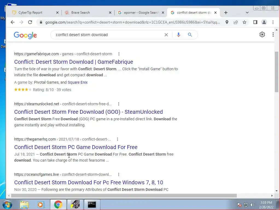280x210 pixels.
Task: Click the Google logo
Action: click(25, 35)
